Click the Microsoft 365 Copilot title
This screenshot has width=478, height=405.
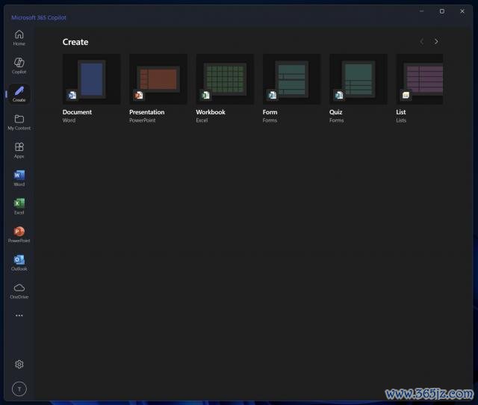point(39,18)
